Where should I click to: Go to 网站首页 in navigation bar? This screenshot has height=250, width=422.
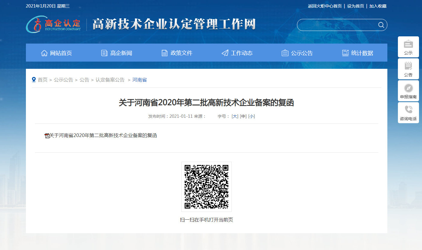[56, 53]
